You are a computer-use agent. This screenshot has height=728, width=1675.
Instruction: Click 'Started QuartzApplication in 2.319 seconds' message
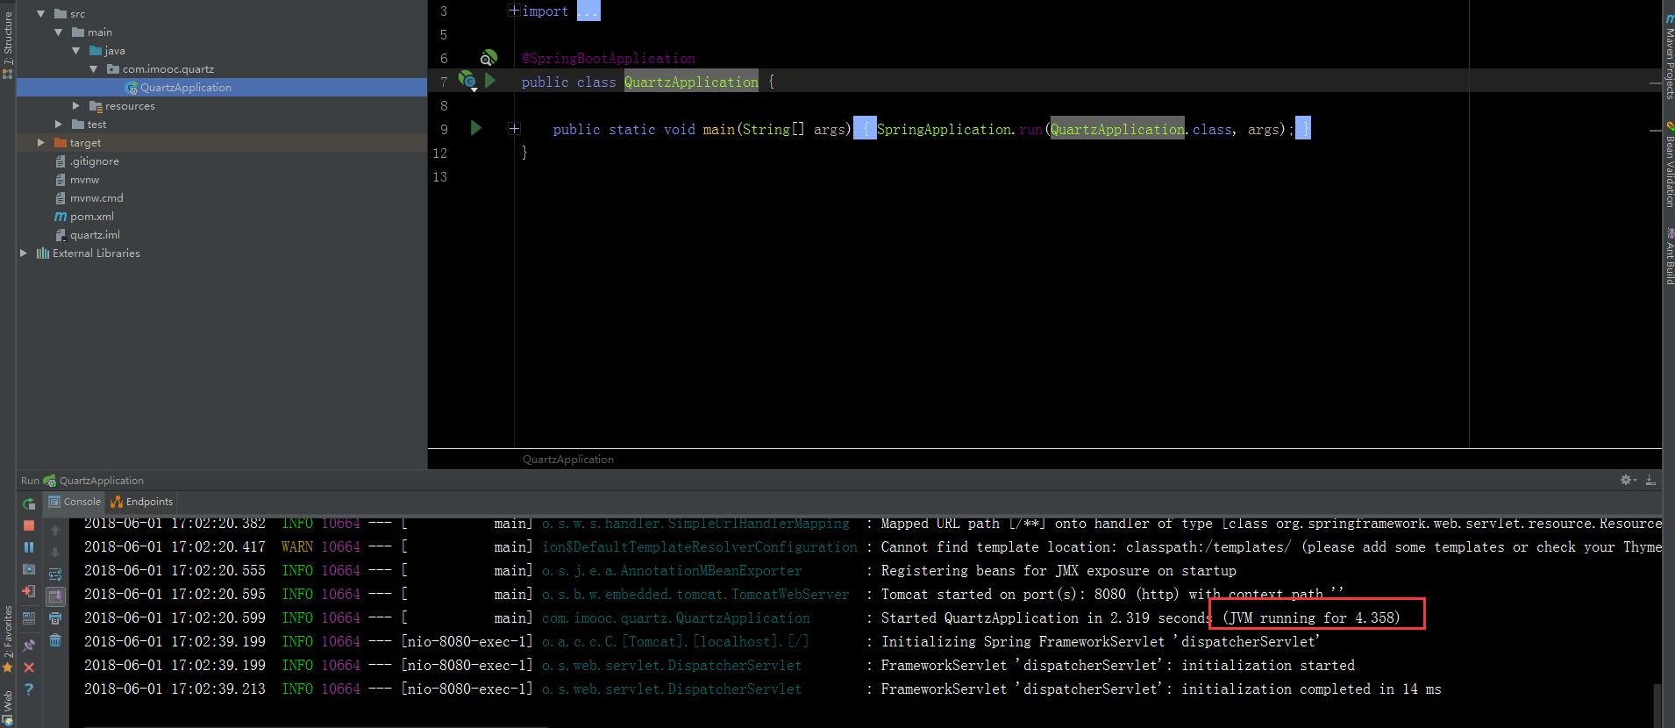coord(1046,618)
